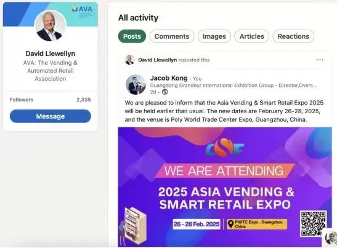The height and width of the screenshot is (248, 337).
Task: Open the Jacob Kong name link in the post
Action: (x=169, y=78)
